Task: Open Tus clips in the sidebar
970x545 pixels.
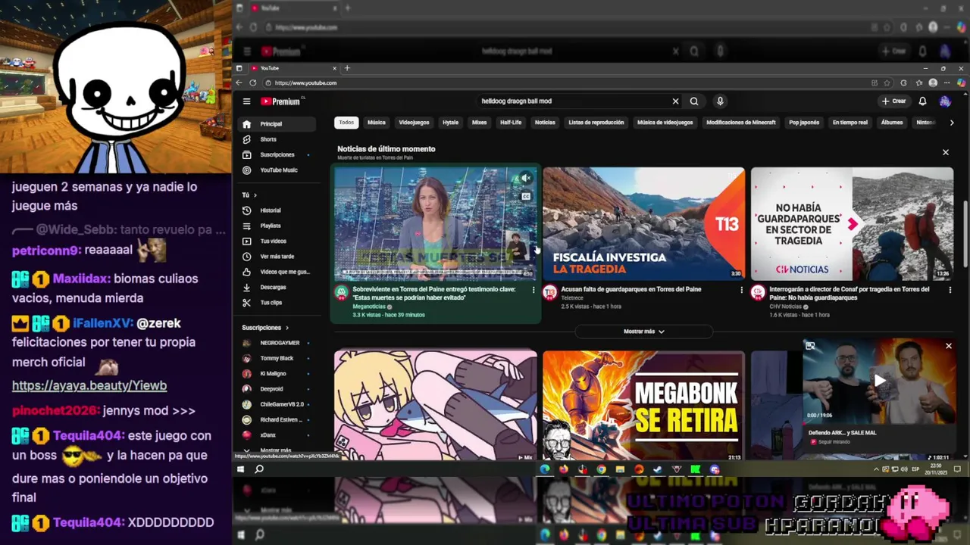Action: (276, 303)
